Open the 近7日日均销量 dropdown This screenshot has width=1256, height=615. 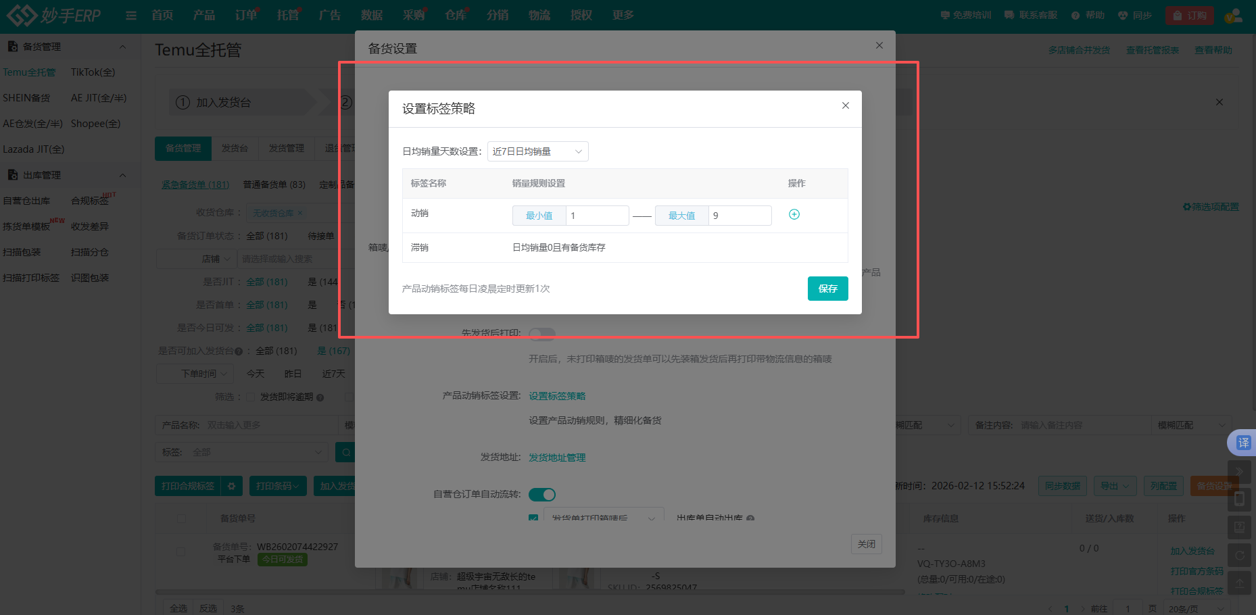click(537, 151)
